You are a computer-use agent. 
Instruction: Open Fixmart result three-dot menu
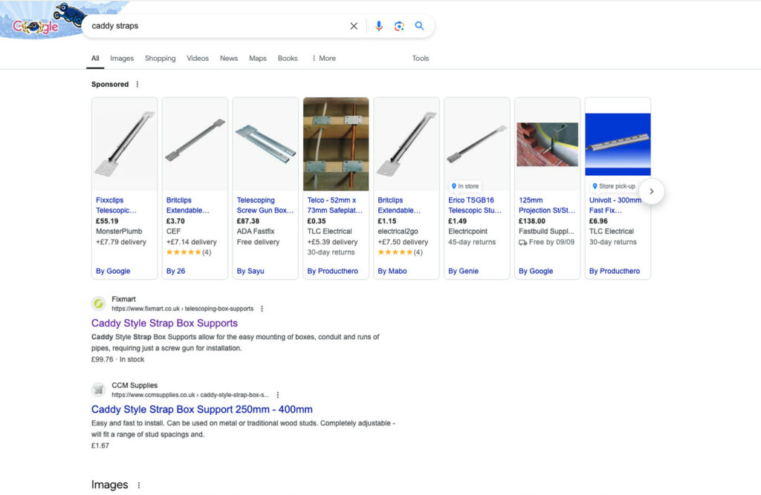(262, 309)
